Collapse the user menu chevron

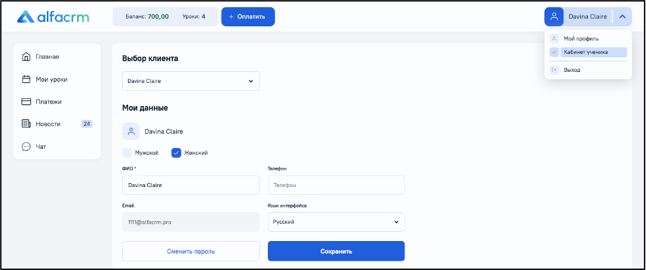(x=622, y=17)
